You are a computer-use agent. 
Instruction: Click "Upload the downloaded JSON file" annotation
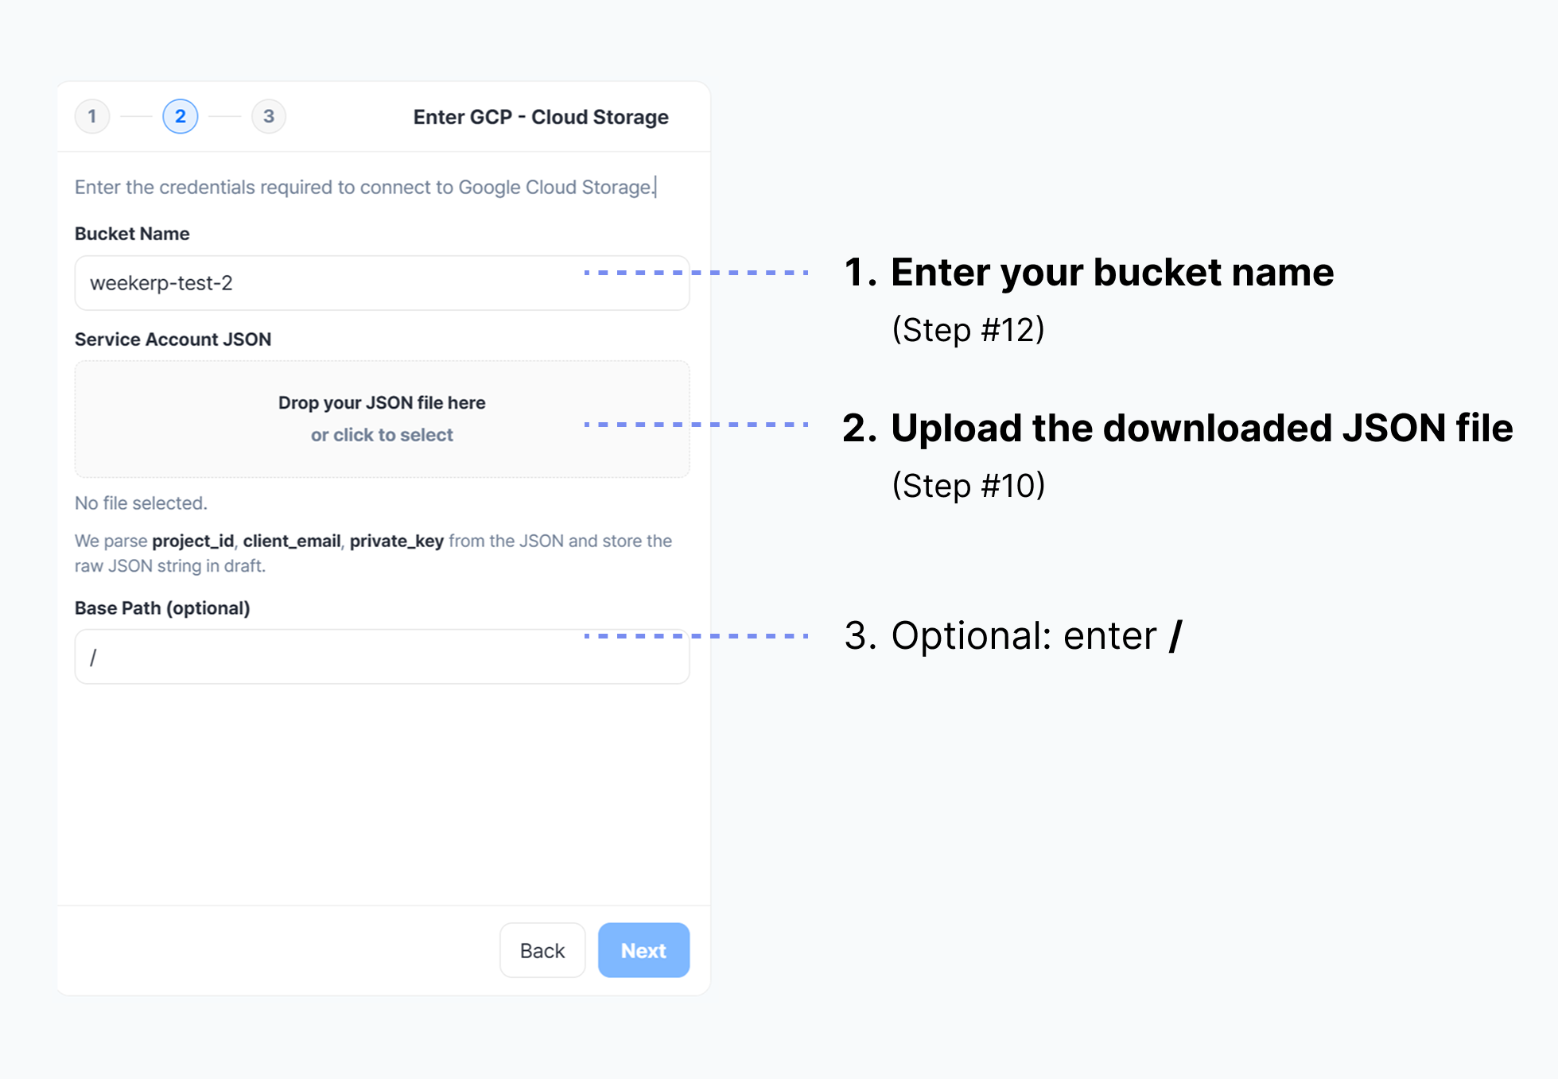(x=1201, y=429)
